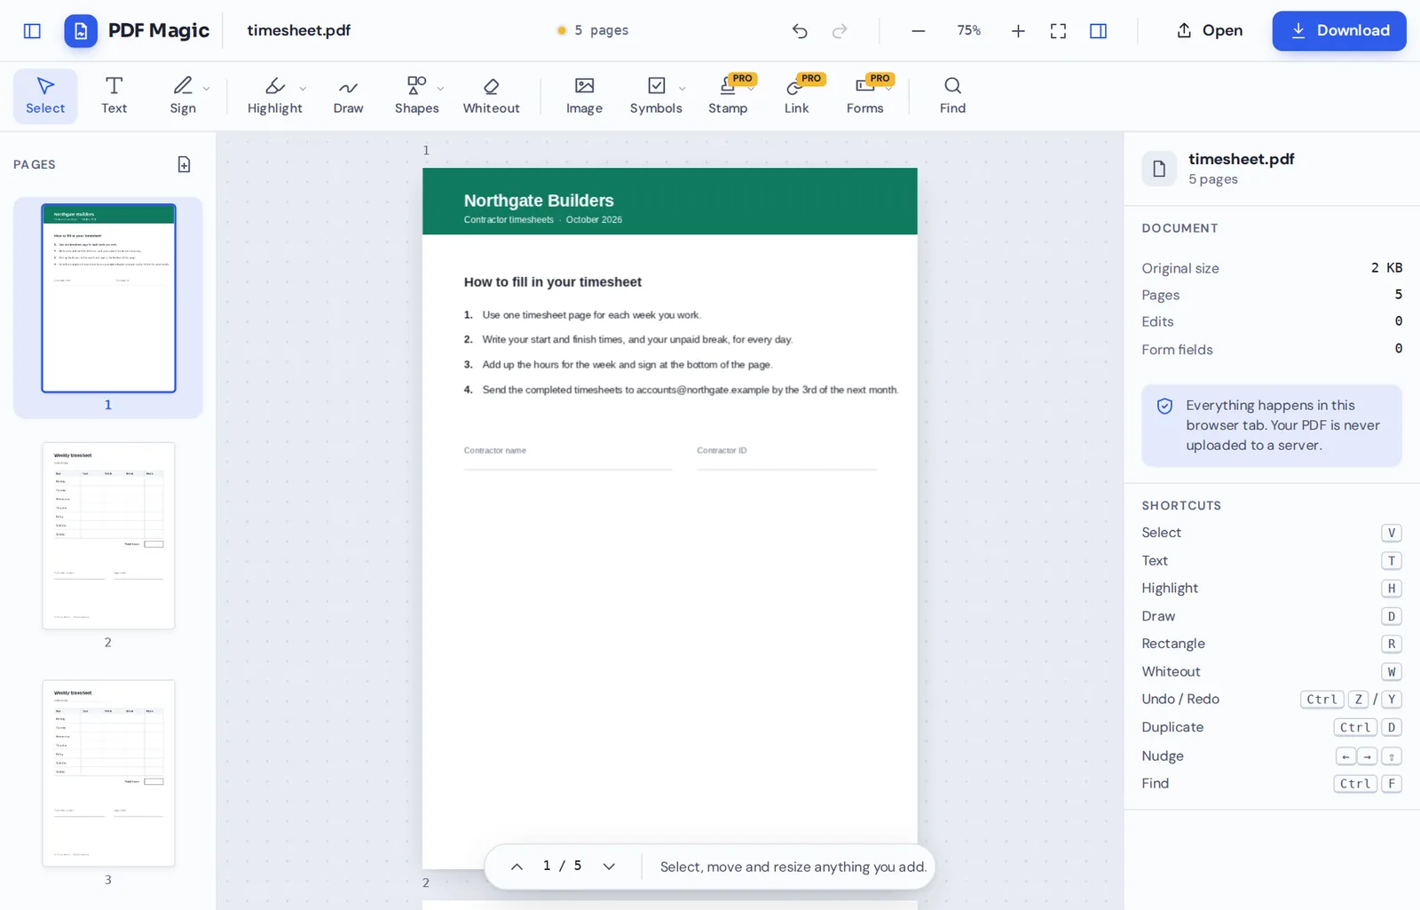The height and width of the screenshot is (910, 1420).
Task: Select the Shapes tool
Action: (416, 96)
